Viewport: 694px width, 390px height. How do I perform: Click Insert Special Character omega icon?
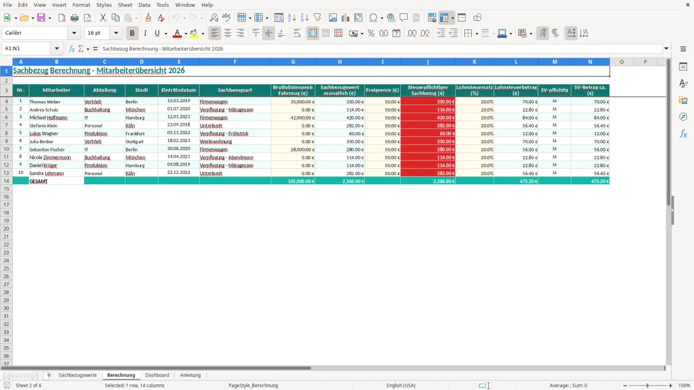click(374, 18)
